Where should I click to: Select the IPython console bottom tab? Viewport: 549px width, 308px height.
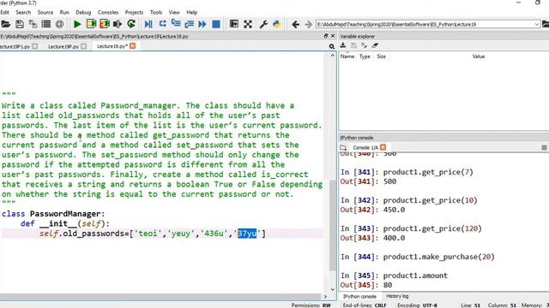pyautogui.click(x=359, y=296)
